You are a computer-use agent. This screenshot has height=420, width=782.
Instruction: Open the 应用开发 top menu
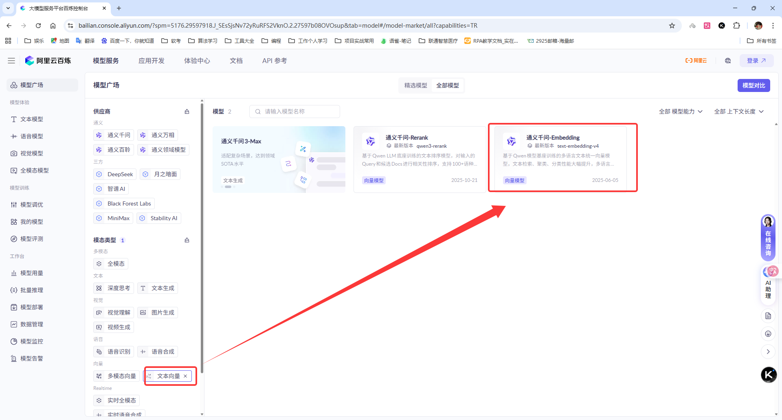[152, 61]
